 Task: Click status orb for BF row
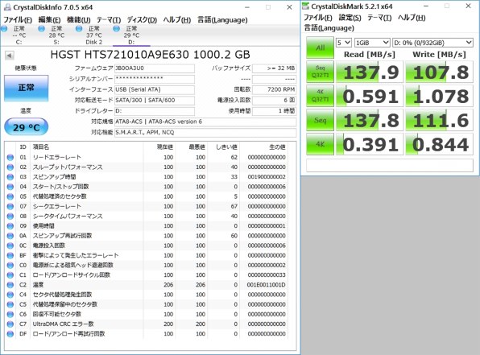tap(10, 255)
